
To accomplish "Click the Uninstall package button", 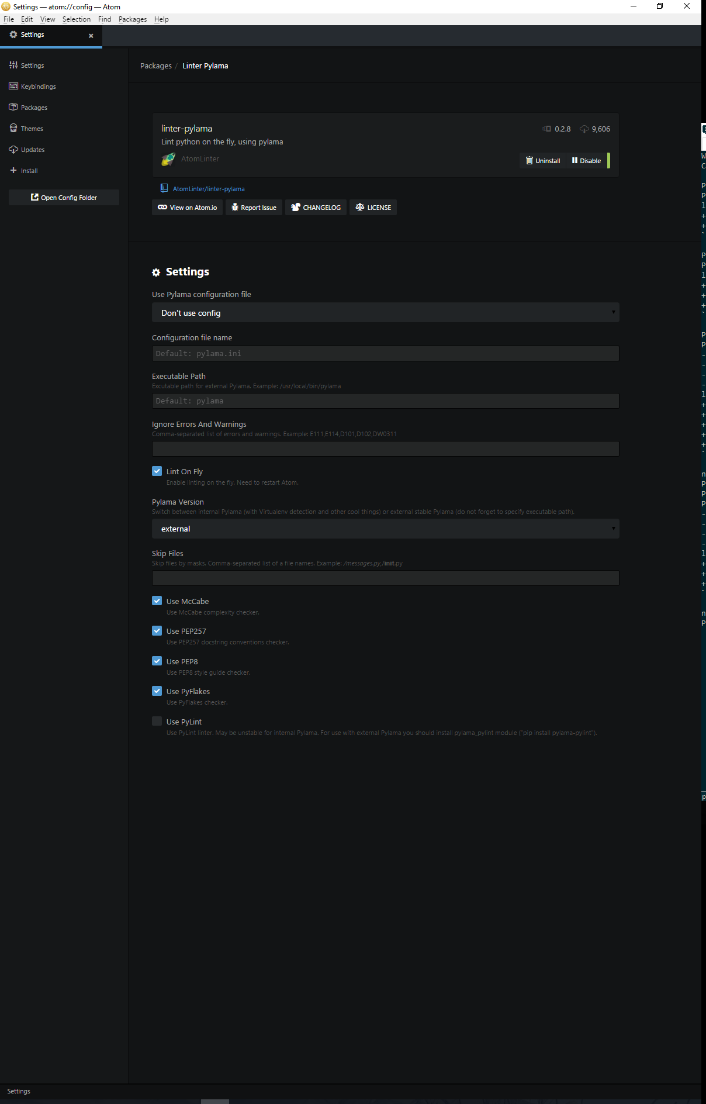I will click(x=543, y=161).
